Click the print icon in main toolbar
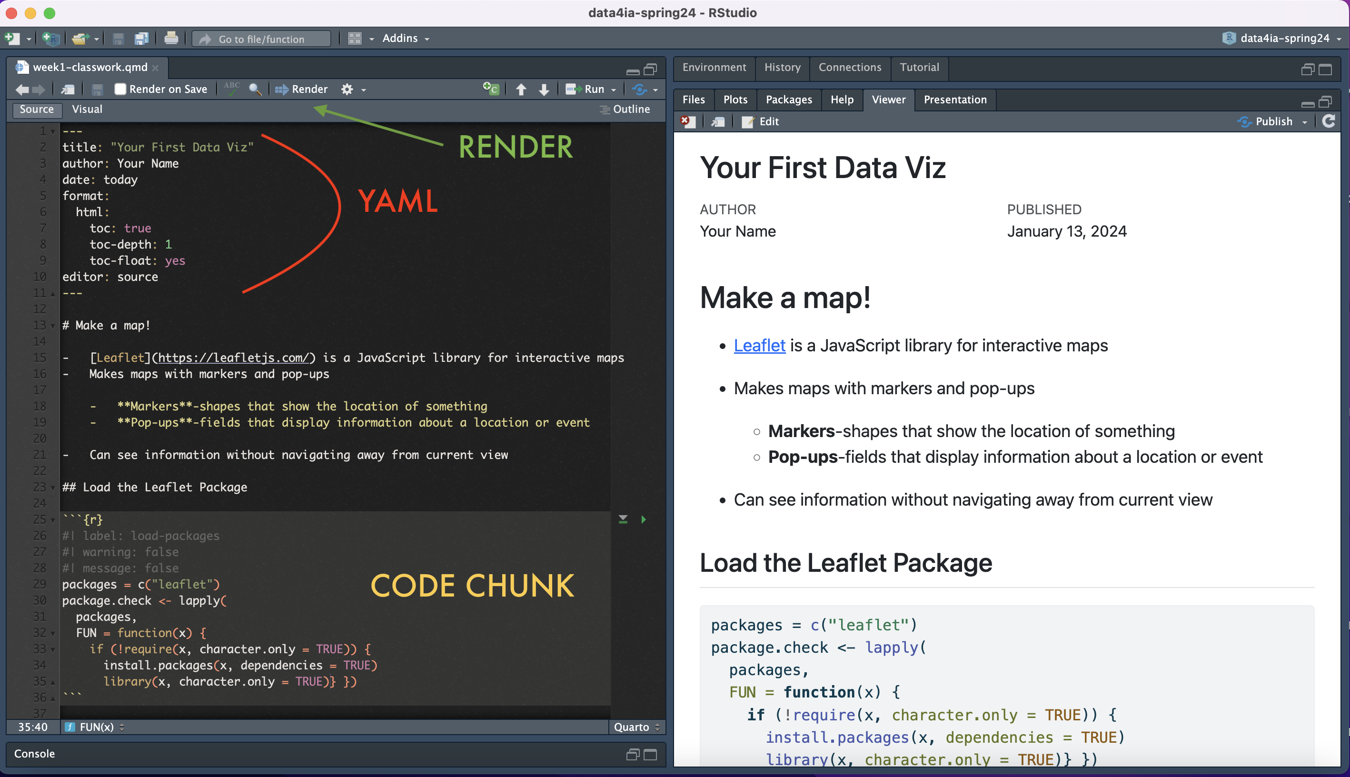This screenshot has height=777, width=1350. coord(171,39)
